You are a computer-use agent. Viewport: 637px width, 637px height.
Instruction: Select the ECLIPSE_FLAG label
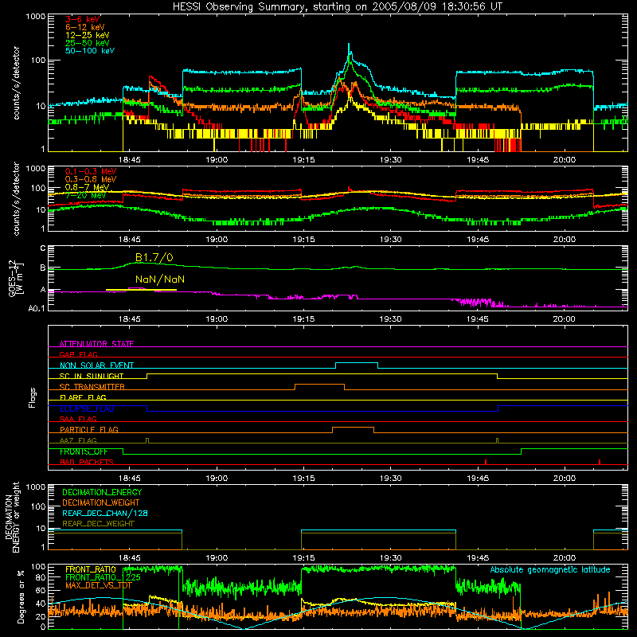tap(87, 408)
